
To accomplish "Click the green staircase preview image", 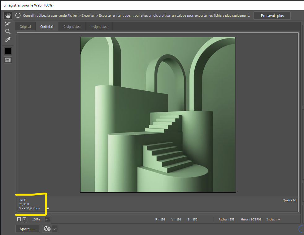I will (158, 115).
